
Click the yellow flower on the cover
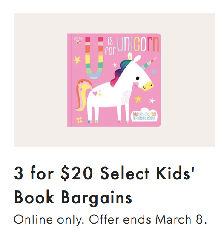(79, 120)
